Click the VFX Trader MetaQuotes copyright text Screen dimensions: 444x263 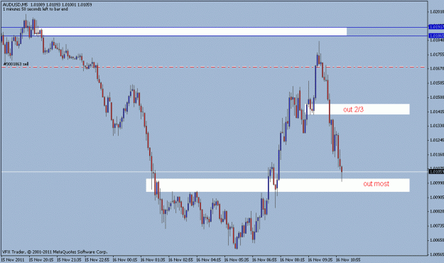click(x=55, y=252)
